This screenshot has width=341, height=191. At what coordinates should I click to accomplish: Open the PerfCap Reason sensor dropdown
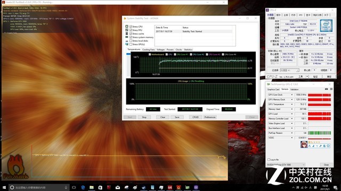(x=291, y=133)
